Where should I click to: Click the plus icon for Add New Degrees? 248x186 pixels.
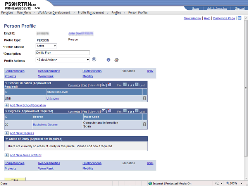point(7,133)
